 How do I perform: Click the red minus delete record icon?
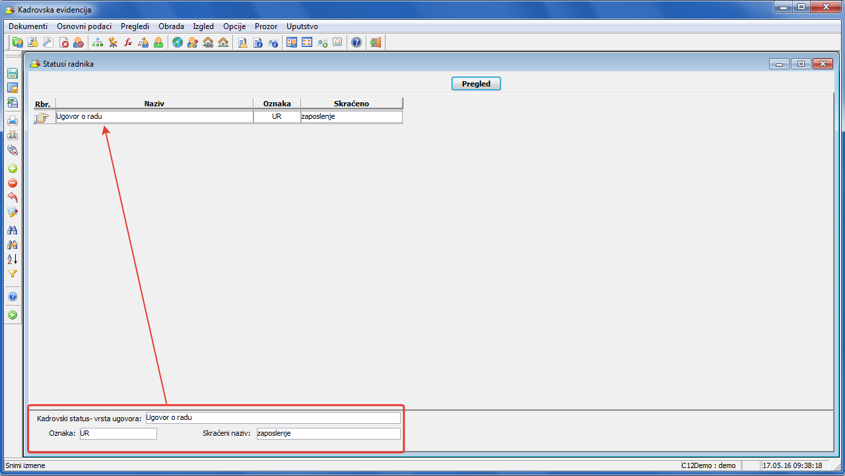click(x=12, y=184)
